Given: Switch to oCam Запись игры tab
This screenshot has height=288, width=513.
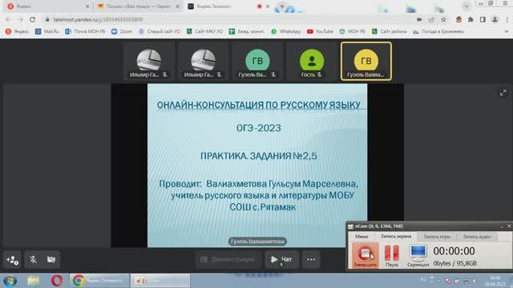Looking at the screenshot, I should pyautogui.click(x=437, y=237).
